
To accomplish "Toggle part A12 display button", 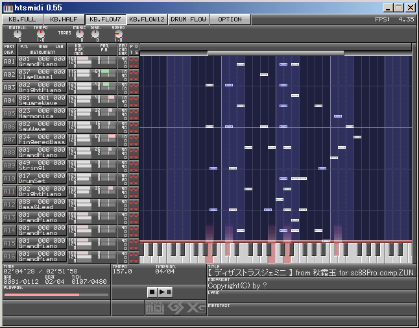I will (x=9, y=205).
